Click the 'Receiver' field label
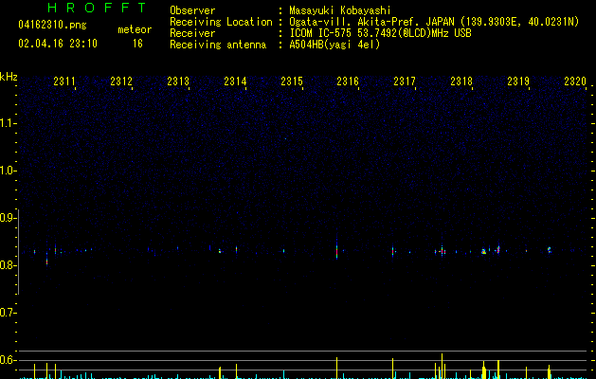The image size is (596, 379). coord(192,33)
